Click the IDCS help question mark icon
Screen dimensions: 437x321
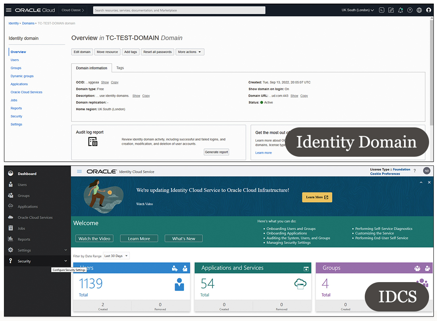[x=415, y=171]
